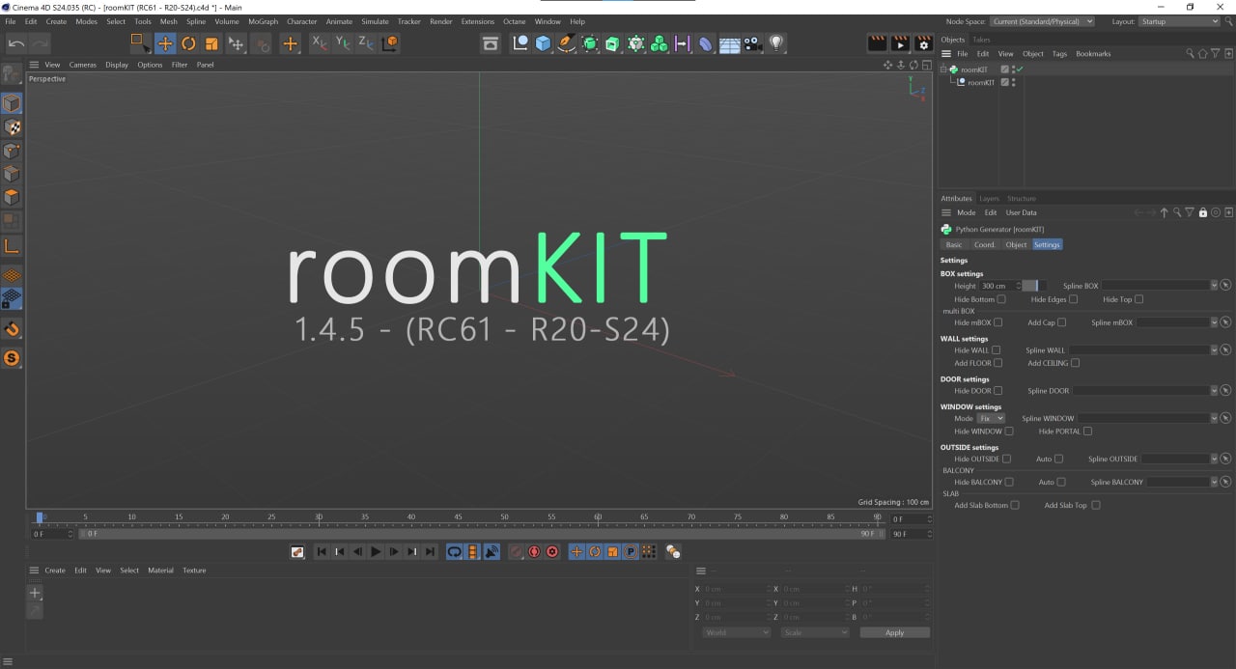The image size is (1236, 669).
Task: Toggle sound playback icon in timeline
Action: (x=492, y=552)
